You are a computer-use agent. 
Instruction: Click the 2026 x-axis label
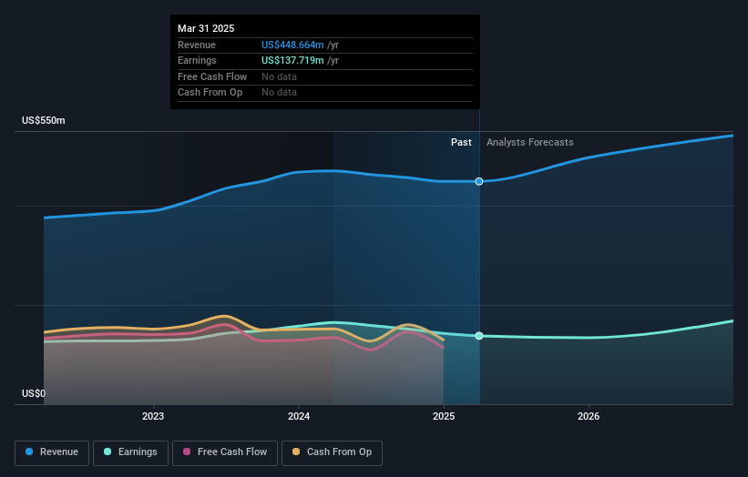pos(589,417)
